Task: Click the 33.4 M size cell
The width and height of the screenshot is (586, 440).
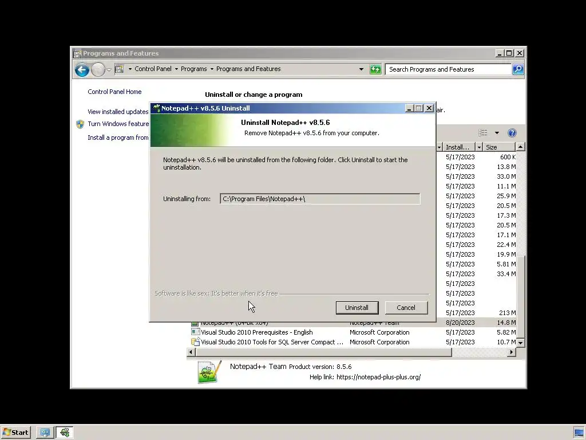Action: (506, 274)
